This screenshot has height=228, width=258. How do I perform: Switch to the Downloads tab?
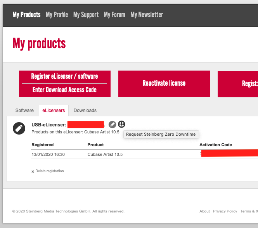pos(85,111)
